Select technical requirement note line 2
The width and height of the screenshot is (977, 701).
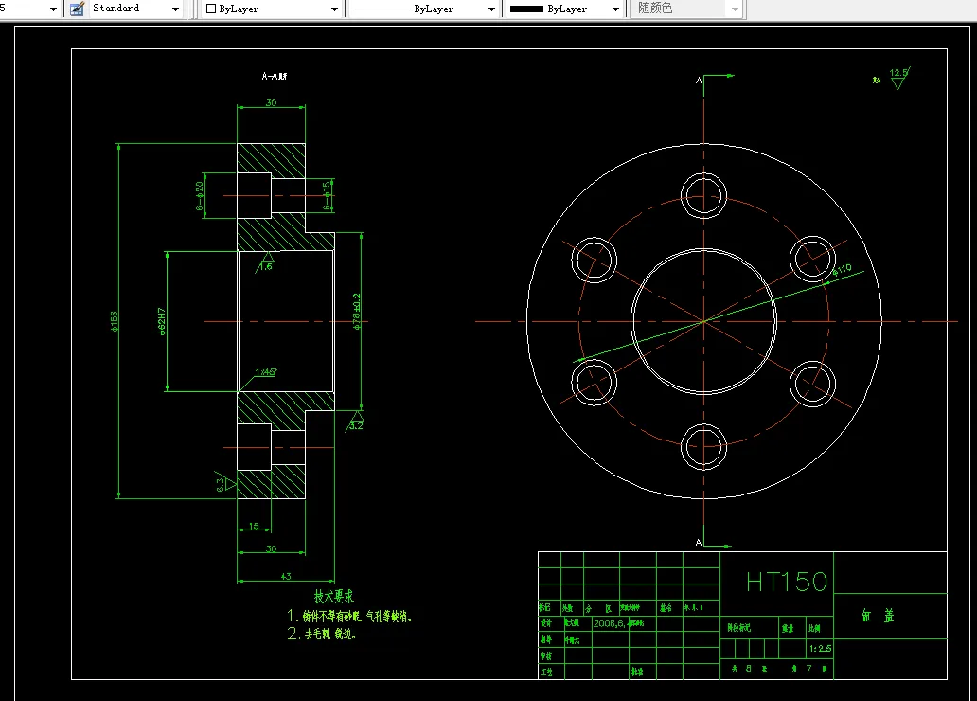click(322, 635)
